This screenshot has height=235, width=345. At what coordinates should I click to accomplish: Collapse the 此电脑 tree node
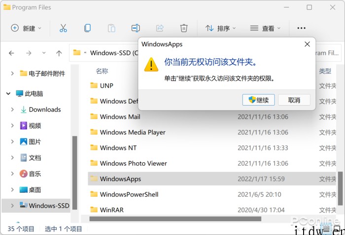[8, 94]
